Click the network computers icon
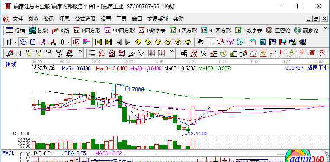This screenshot has height=162, width=330. pos(293,42)
